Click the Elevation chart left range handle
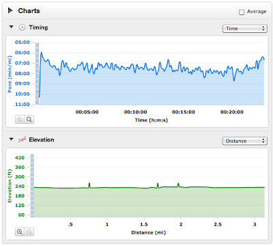Screen dimensions: 273x246 coord(32,185)
